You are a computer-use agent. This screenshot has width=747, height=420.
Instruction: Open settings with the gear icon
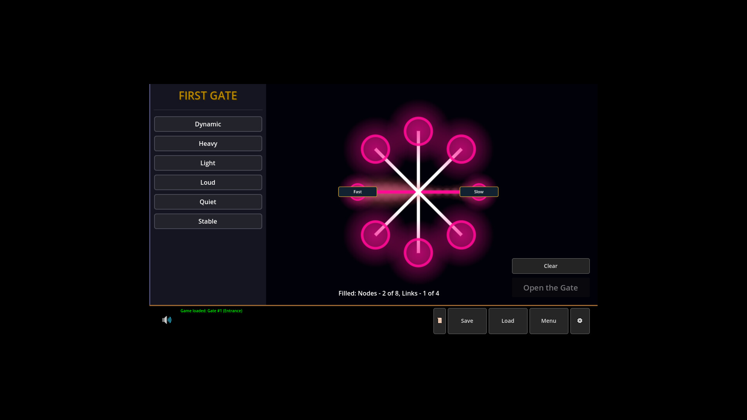coord(580,321)
